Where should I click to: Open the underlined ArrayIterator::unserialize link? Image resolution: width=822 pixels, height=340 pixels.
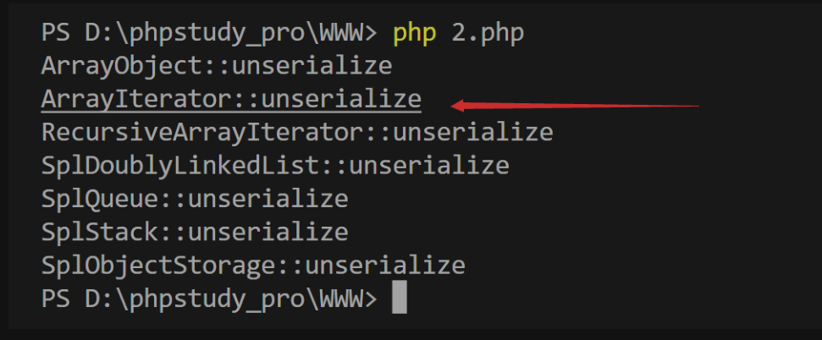click(230, 100)
